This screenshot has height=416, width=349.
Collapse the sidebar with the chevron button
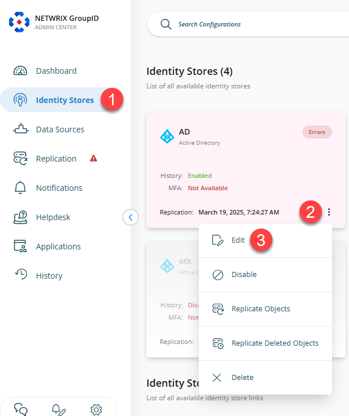131,217
